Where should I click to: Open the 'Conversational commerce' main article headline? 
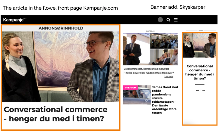56,114
